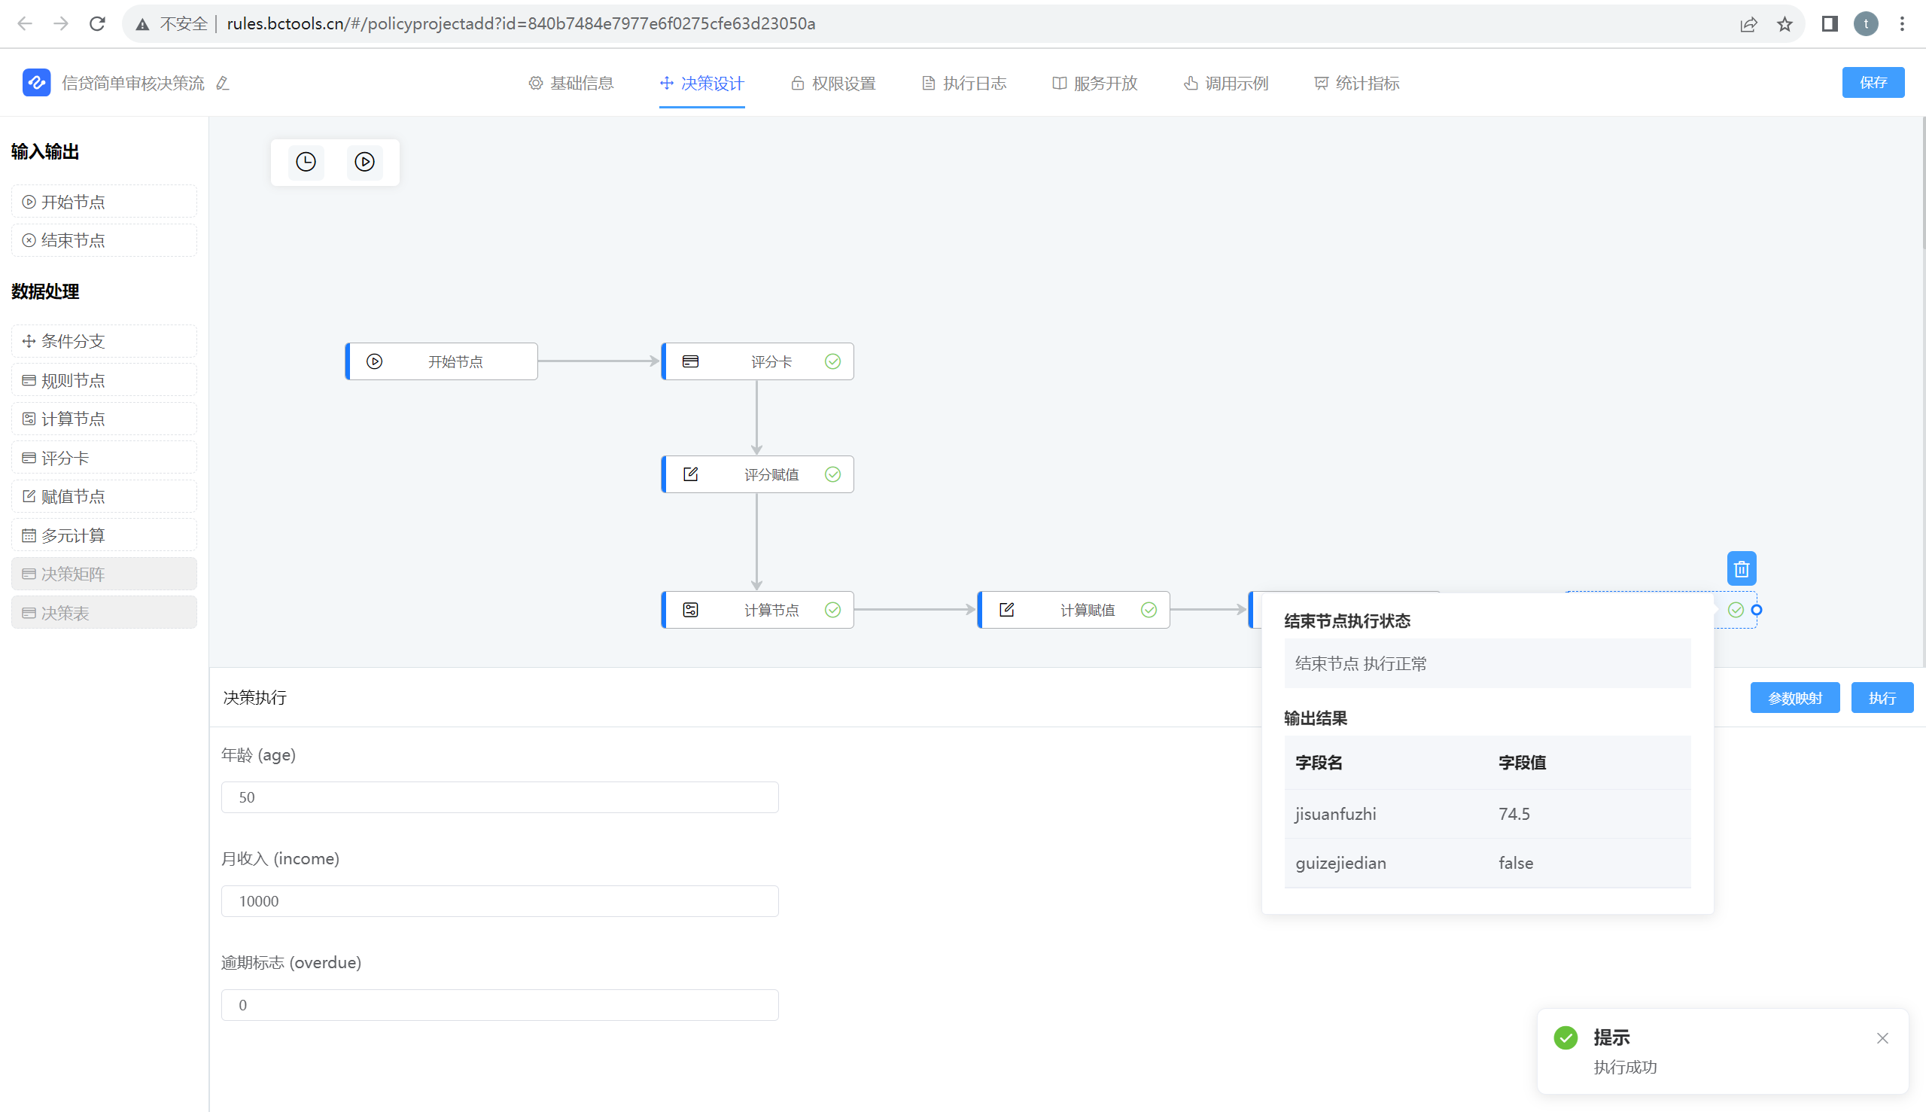Click green check on 计算赋值 node
The width and height of the screenshot is (1926, 1112).
[1149, 610]
